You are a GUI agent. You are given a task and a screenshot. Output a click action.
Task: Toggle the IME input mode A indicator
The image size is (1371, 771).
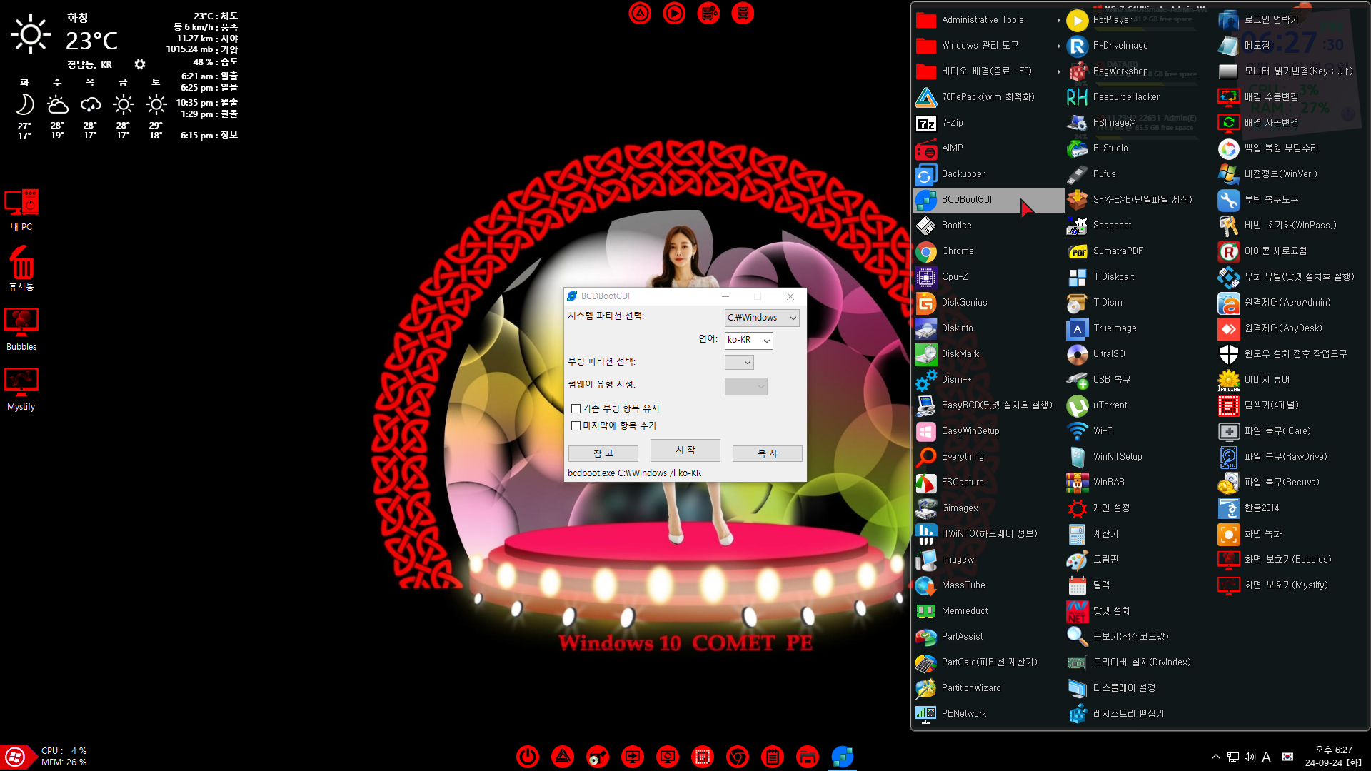[x=1266, y=757]
